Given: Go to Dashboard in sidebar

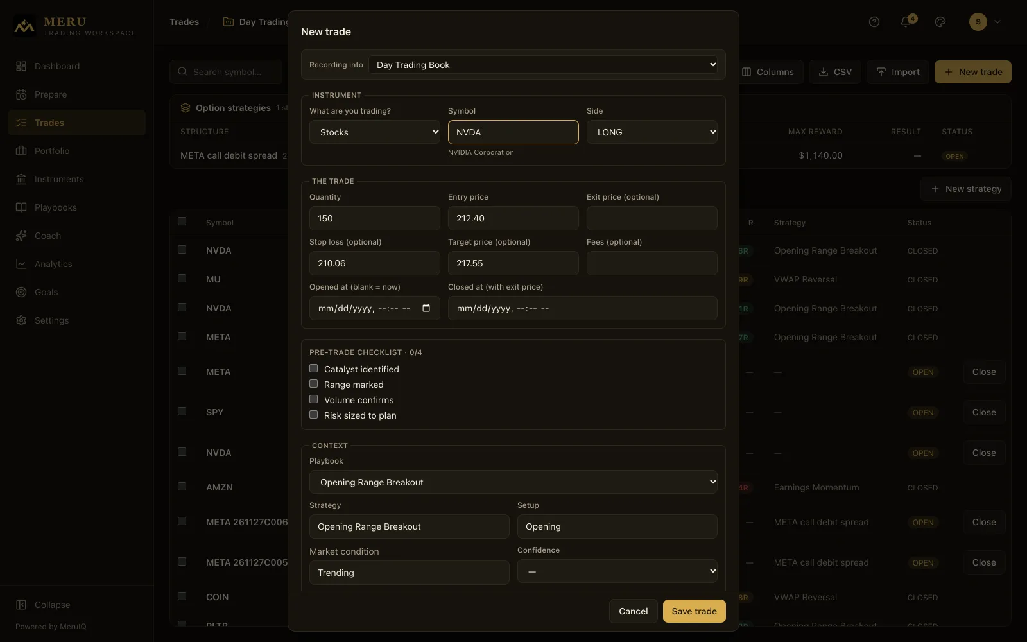Looking at the screenshot, I should click(76, 66).
